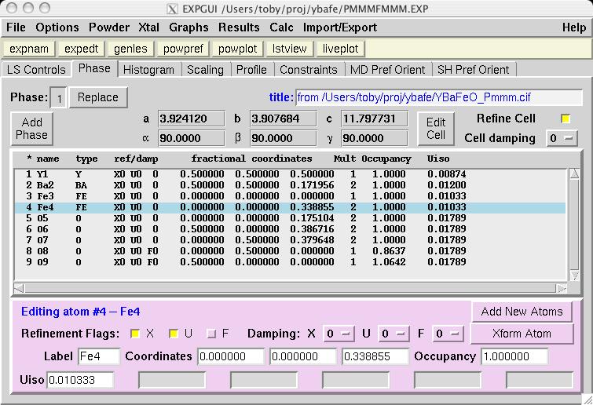Image resolution: width=593 pixels, height=405 pixels.
Task: Open the Powder menu
Action: coord(109,27)
